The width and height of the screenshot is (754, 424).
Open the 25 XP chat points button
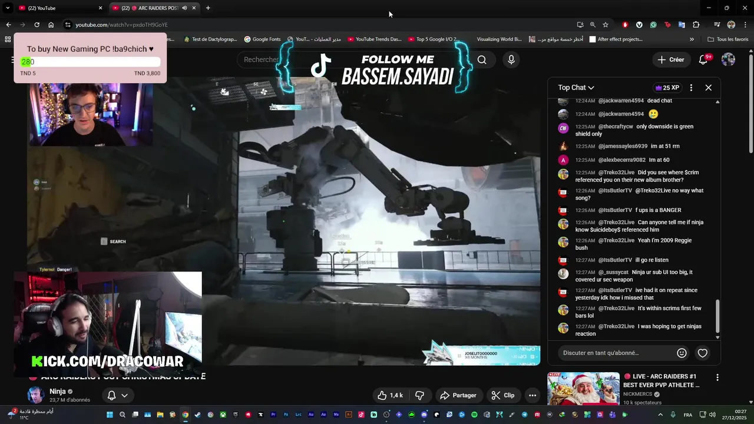[x=667, y=88]
